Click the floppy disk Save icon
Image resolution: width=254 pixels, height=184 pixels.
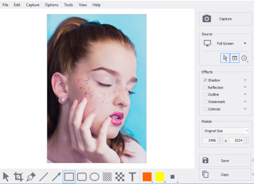pos(206,160)
